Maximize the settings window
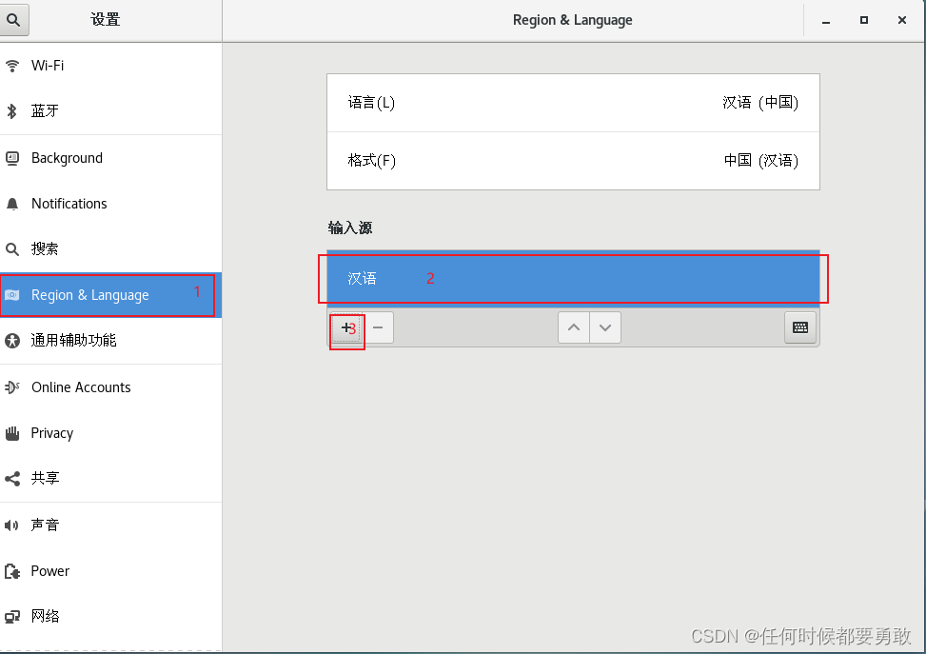Screen dimensions: 926x654 point(864,21)
